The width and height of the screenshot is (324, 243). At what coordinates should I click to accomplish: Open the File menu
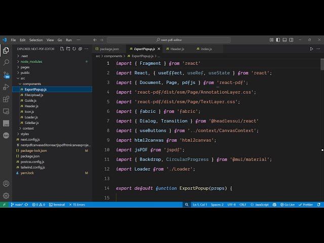tap(13, 40)
